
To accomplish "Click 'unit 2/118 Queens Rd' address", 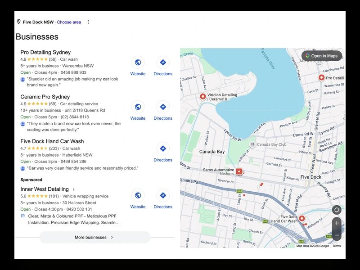I will point(85,110).
